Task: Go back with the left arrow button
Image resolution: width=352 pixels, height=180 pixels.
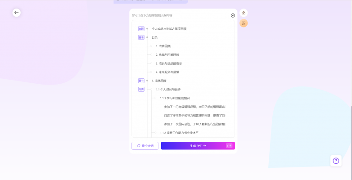Action: (16, 13)
